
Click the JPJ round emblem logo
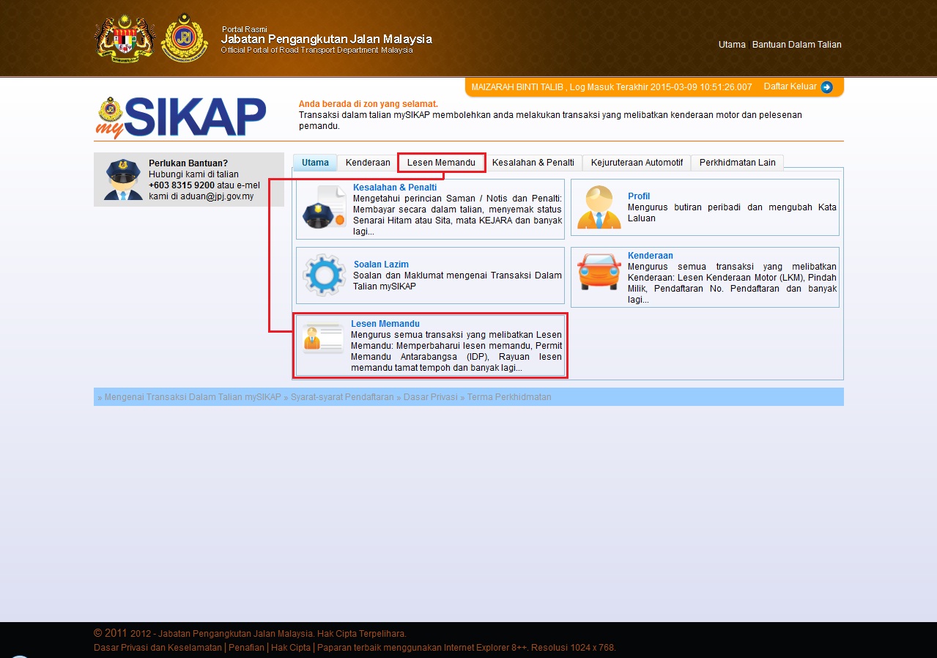(185, 37)
